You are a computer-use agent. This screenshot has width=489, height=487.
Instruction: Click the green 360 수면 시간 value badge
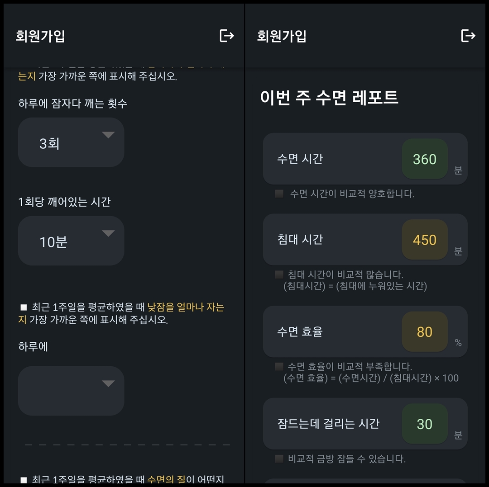coord(424,159)
